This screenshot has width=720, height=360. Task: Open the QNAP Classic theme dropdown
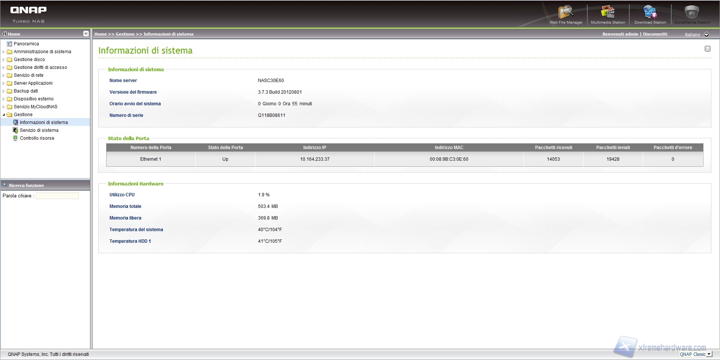pos(708,354)
